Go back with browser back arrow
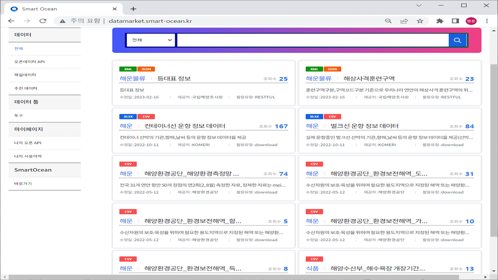498x280 pixels. (11, 21)
